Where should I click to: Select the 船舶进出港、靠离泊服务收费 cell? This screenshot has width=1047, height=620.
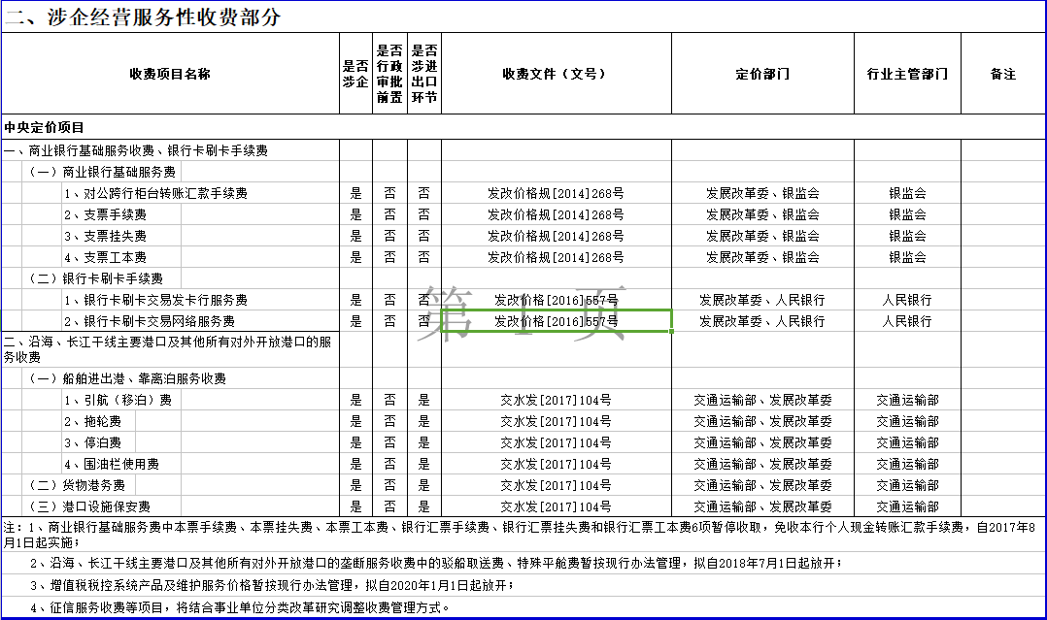(x=181, y=379)
